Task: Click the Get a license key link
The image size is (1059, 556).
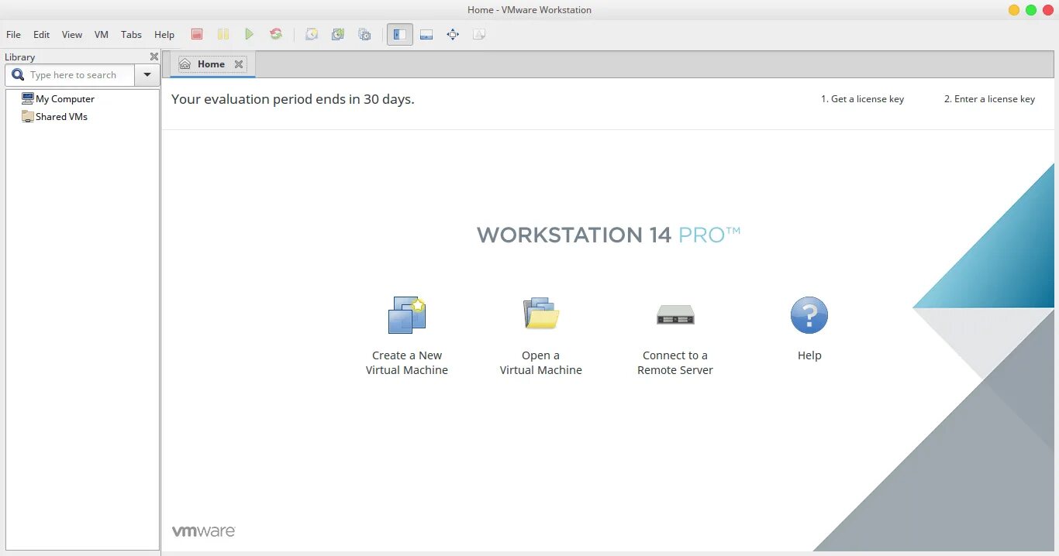Action: (863, 99)
